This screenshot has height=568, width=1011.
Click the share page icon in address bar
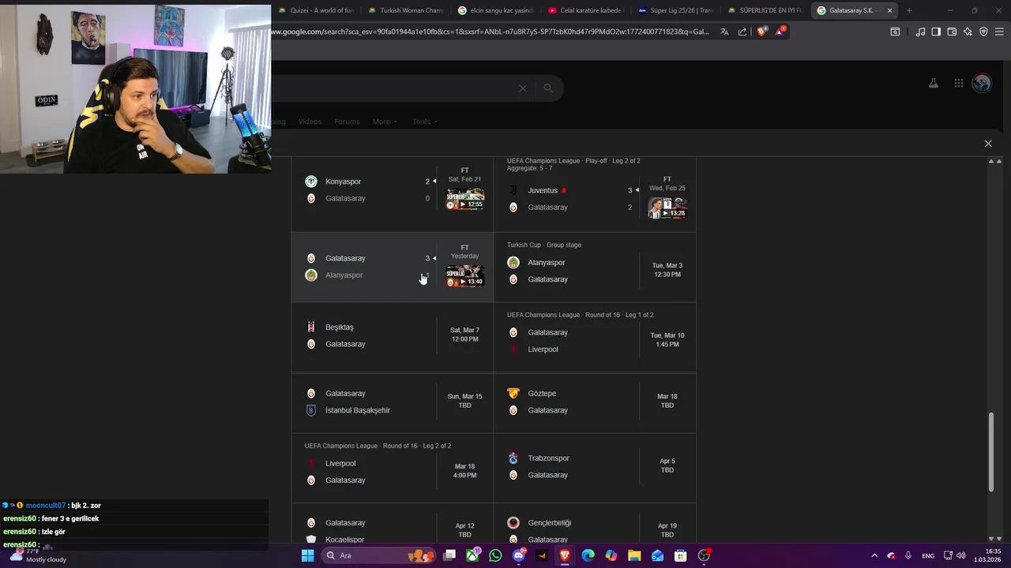[x=742, y=32]
